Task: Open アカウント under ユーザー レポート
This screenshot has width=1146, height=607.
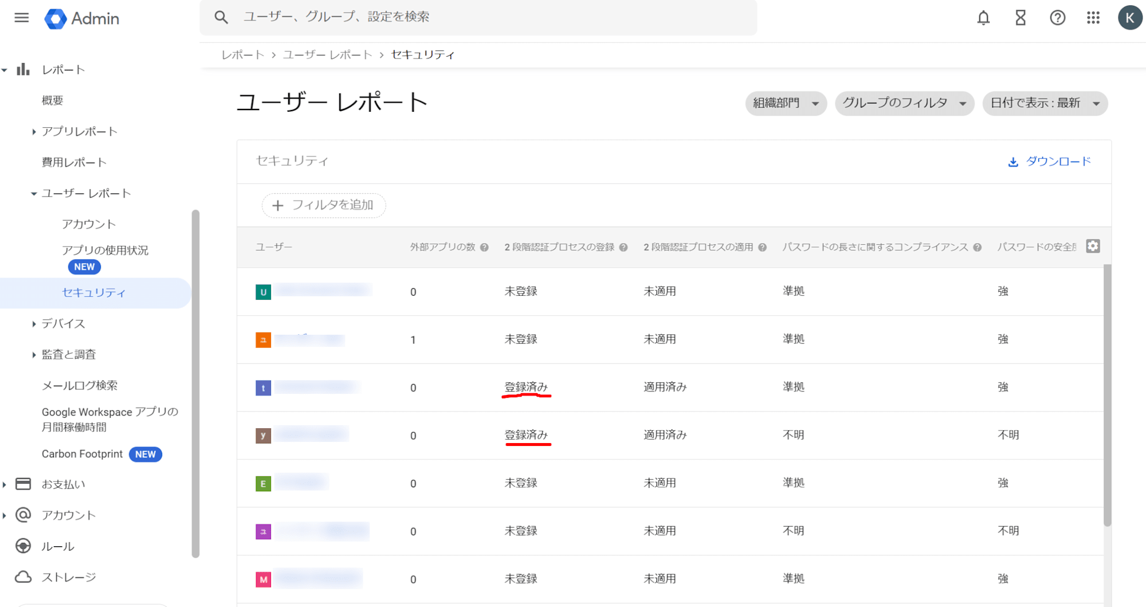Action: coord(89,224)
